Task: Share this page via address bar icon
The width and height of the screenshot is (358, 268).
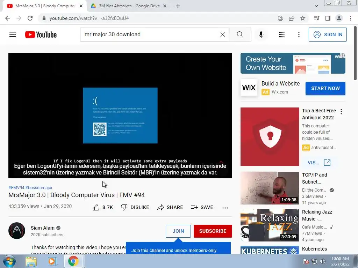Action: pos(292,18)
